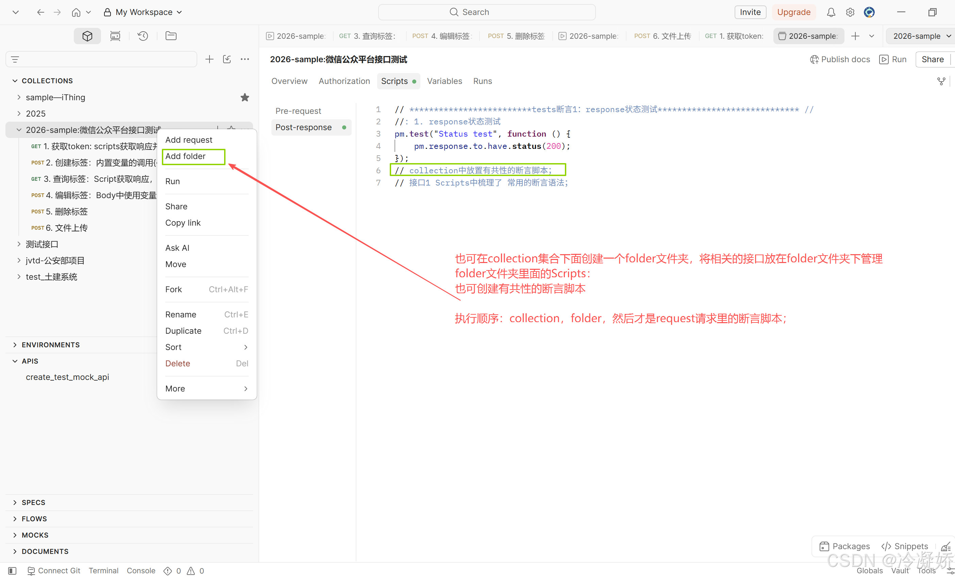This screenshot has width=955, height=577.
Task: Click the Invite button
Action: (x=750, y=12)
